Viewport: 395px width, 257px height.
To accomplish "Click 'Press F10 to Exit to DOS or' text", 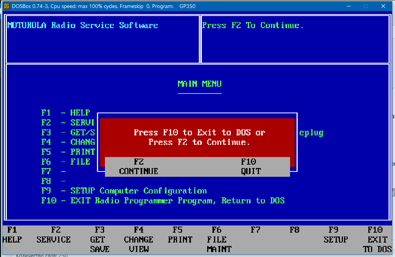I will [x=200, y=132].
